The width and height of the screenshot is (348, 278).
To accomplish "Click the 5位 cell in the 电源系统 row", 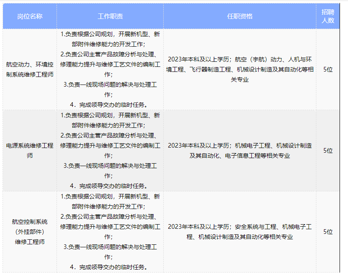I will (328, 151).
